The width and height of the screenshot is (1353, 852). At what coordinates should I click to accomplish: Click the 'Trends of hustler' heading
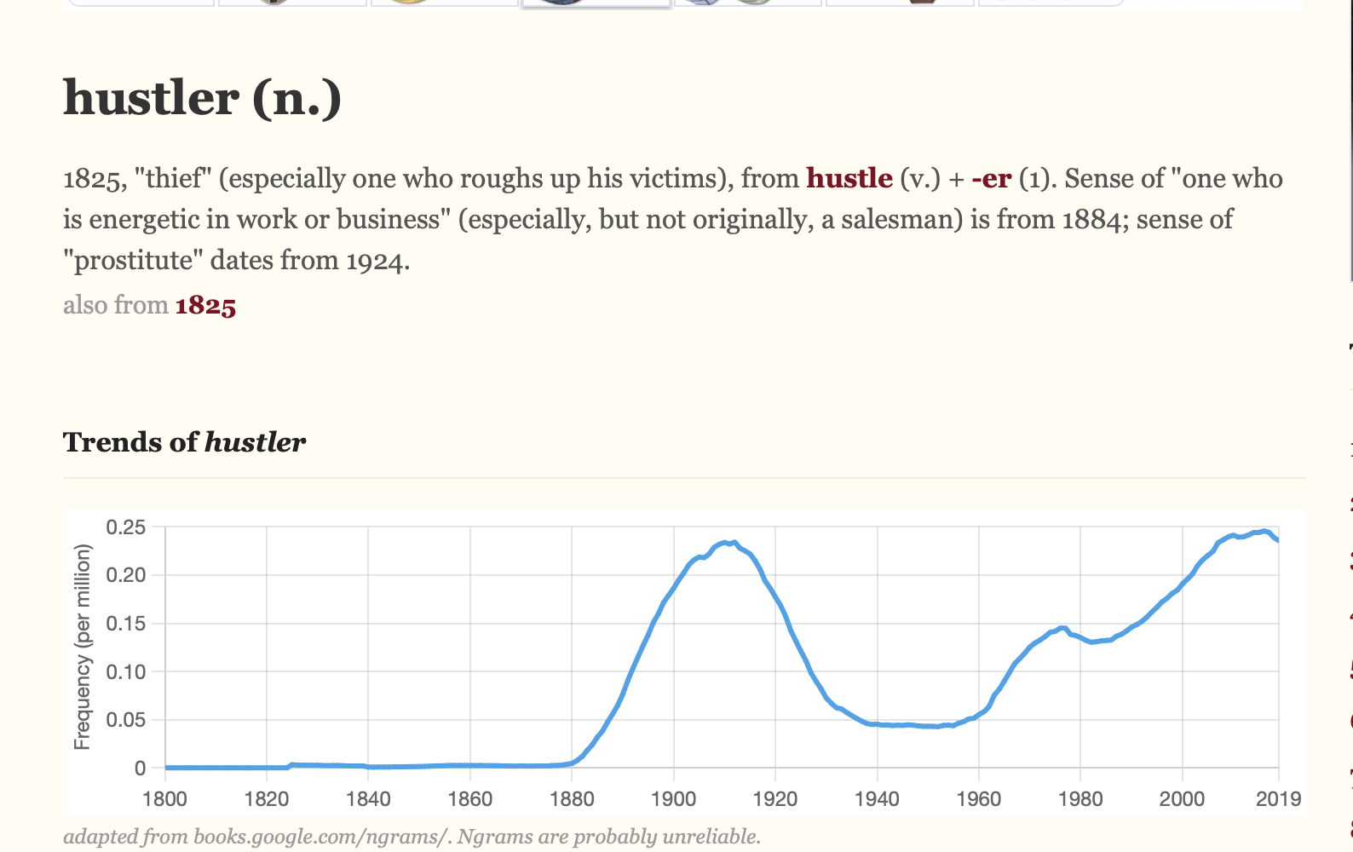(x=184, y=442)
